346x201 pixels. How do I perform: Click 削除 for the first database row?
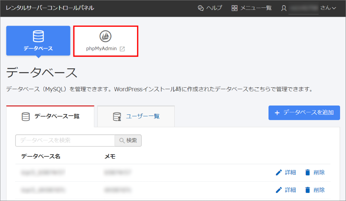click(x=315, y=172)
